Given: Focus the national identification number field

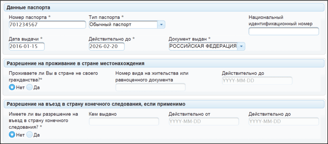Looking at the screenshot, I should click(x=283, y=31).
